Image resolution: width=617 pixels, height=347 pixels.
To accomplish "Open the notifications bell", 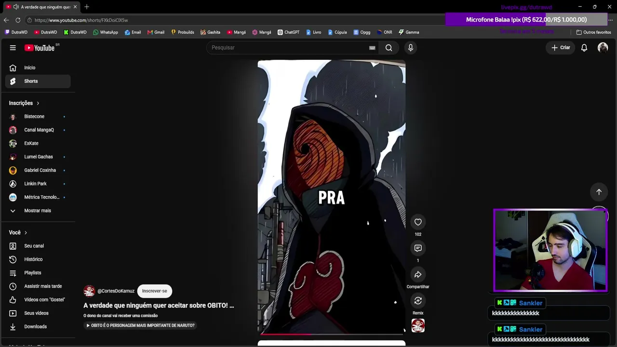I will (584, 48).
